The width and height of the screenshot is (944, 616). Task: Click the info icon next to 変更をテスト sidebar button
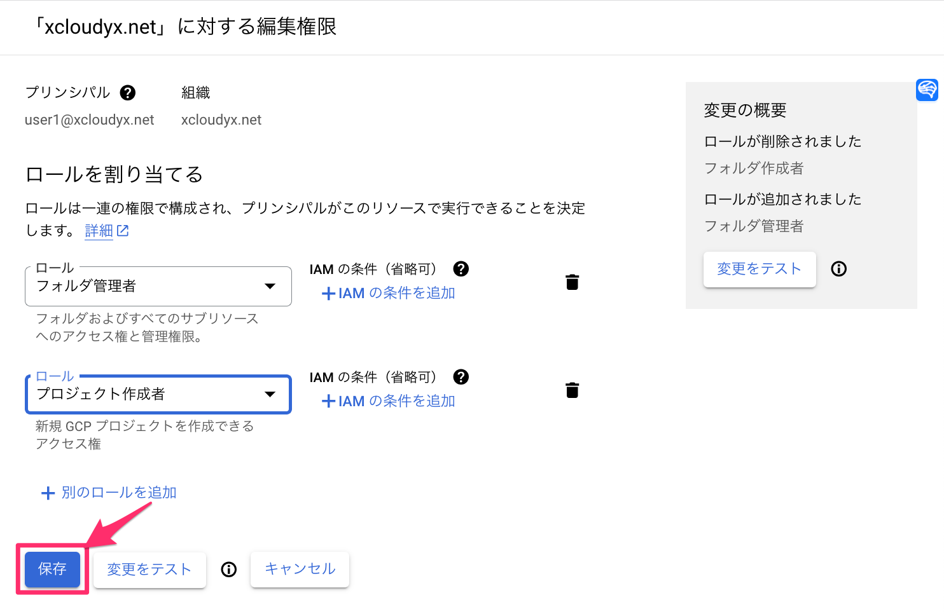(x=838, y=269)
